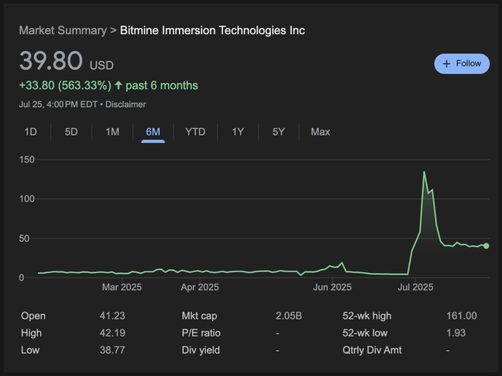Click the plus icon in Follow button

point(446,64)
